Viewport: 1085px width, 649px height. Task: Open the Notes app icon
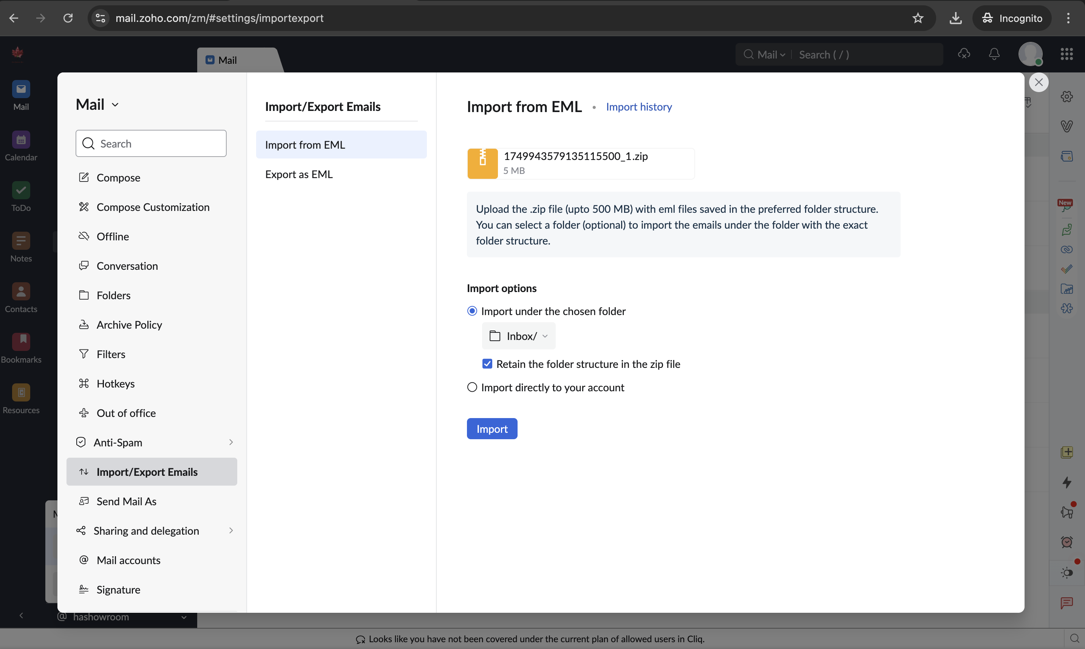click(21, 241)
